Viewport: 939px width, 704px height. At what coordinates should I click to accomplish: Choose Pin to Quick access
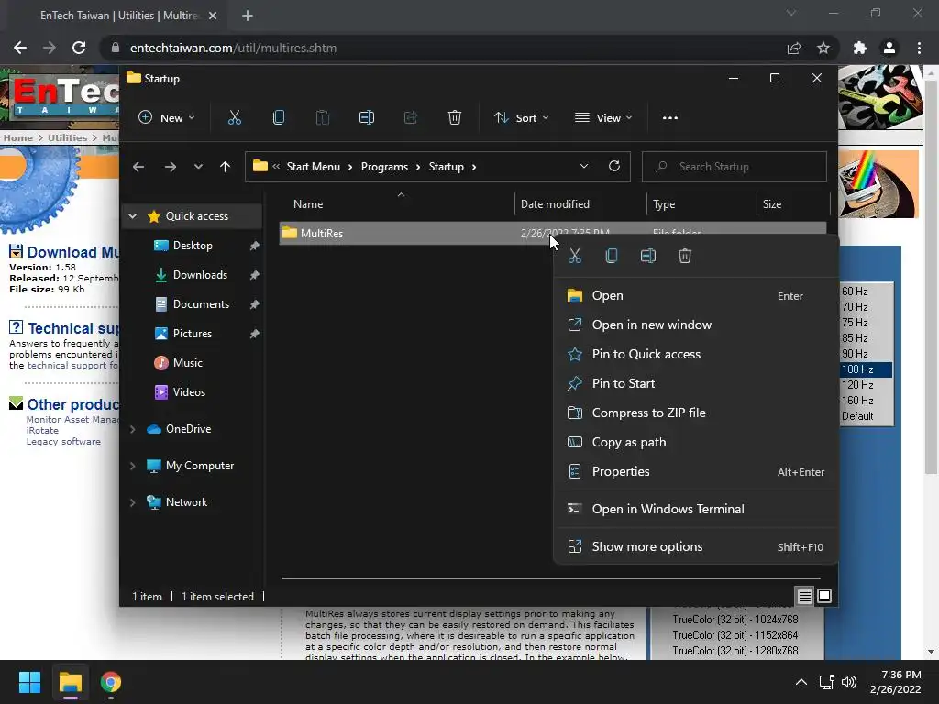695,355
